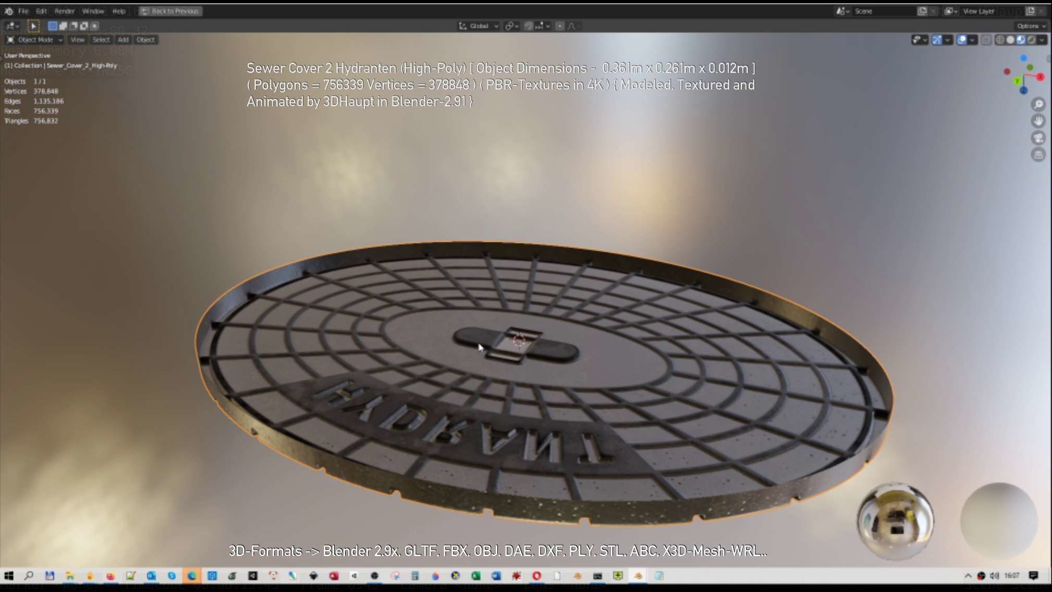
Task: Open the pivot point dropdown
Action: click(x=512, y=26)
